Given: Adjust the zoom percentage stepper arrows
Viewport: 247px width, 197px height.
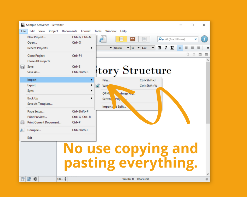Looking at the screenshot, I should point(65,179).
